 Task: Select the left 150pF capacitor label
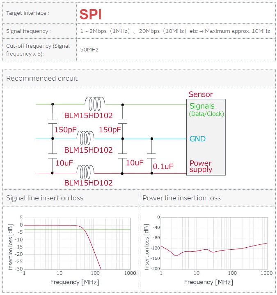click(x=66, y=130)
